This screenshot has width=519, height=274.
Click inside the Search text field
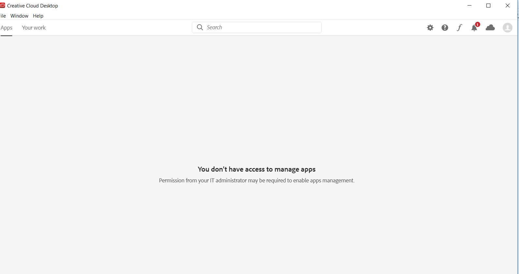click(261, 27)
